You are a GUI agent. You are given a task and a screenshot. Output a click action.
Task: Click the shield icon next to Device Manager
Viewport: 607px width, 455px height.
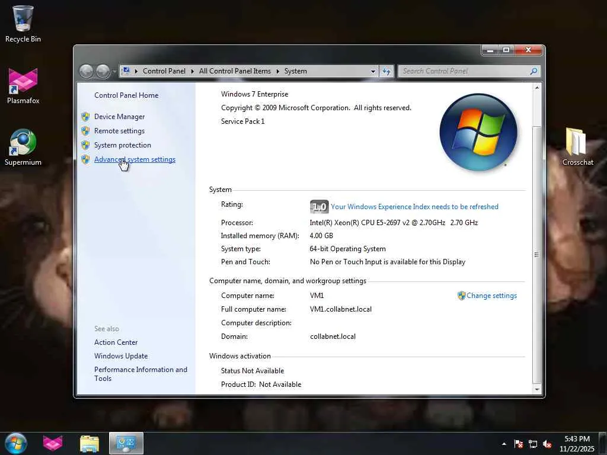tap(85, 117)
